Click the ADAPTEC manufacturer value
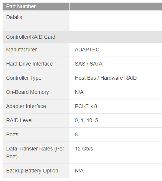 [x=87, y=50]
